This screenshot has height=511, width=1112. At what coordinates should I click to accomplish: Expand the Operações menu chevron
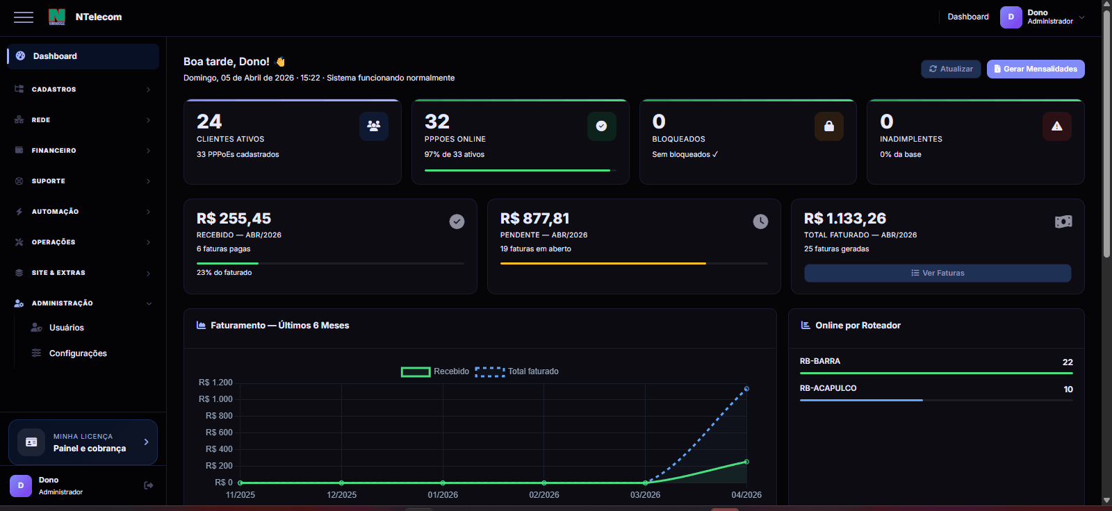coord(148,242)
